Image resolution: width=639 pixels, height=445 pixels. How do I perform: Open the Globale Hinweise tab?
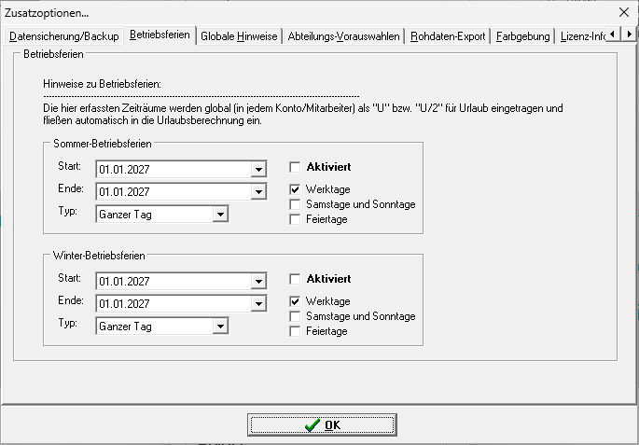coord(239,36)
